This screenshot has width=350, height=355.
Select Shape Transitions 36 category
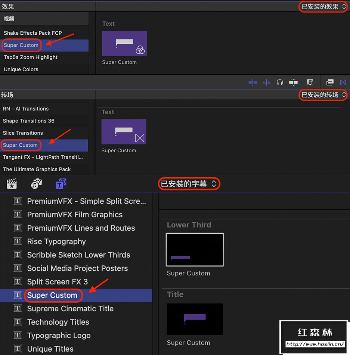(x=44, y=121)
